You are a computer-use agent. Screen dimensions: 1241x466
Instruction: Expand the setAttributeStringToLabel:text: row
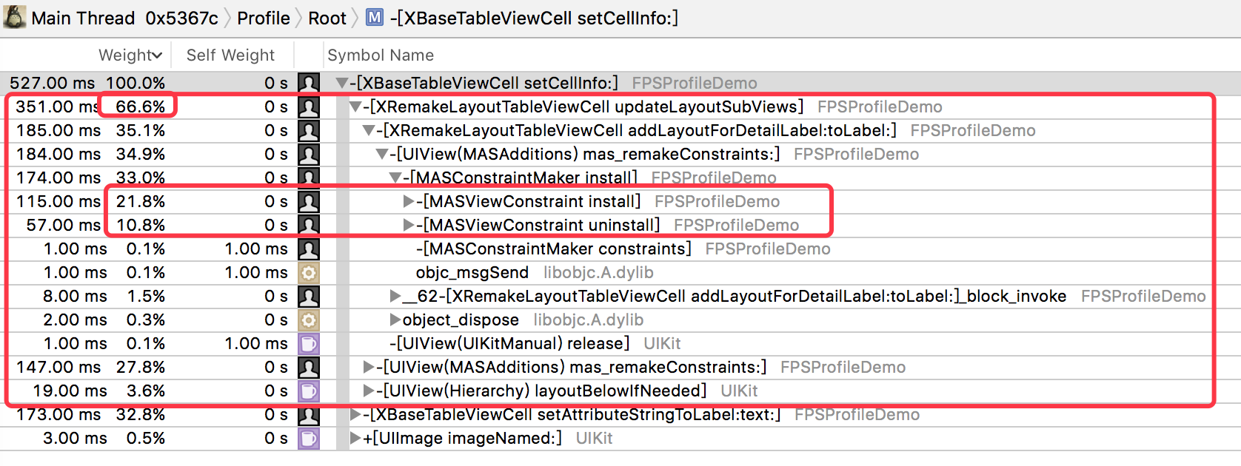[x=355, y=414]
